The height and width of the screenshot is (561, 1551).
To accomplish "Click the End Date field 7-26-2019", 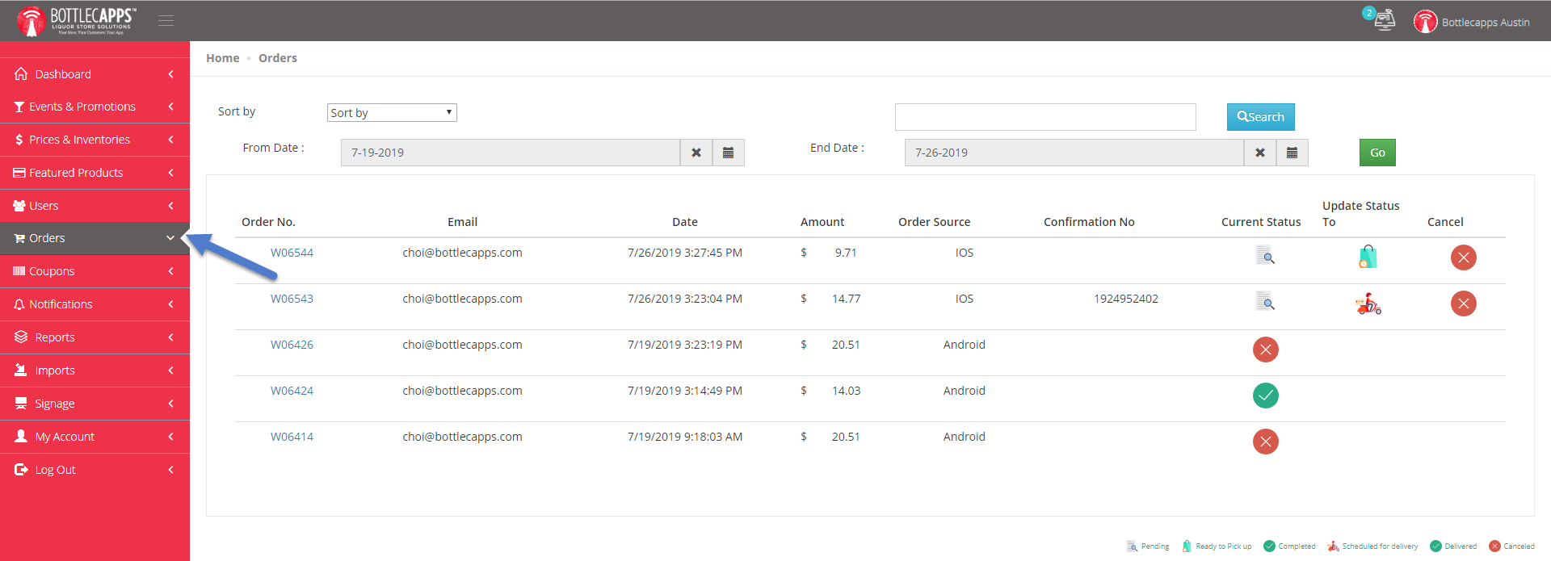I will [1074, 153].
